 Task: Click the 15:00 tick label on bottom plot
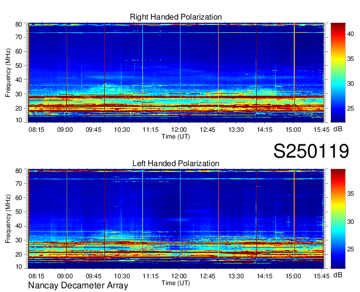pos(293,276)
